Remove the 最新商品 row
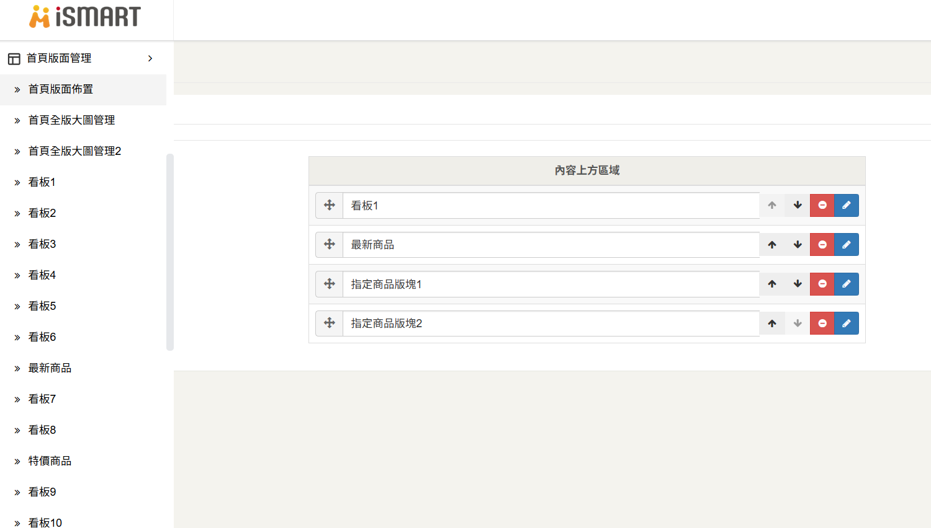 click(822, 244)
